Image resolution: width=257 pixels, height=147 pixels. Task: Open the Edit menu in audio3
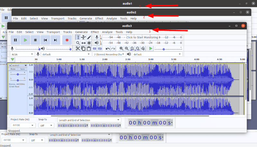(x=19, y=32)
